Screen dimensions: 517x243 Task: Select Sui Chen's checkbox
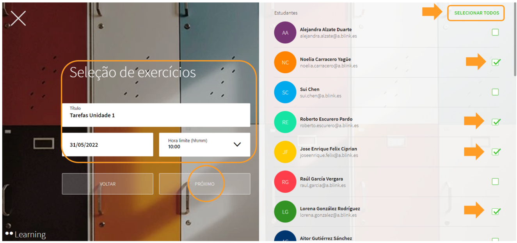pos(495,92)
